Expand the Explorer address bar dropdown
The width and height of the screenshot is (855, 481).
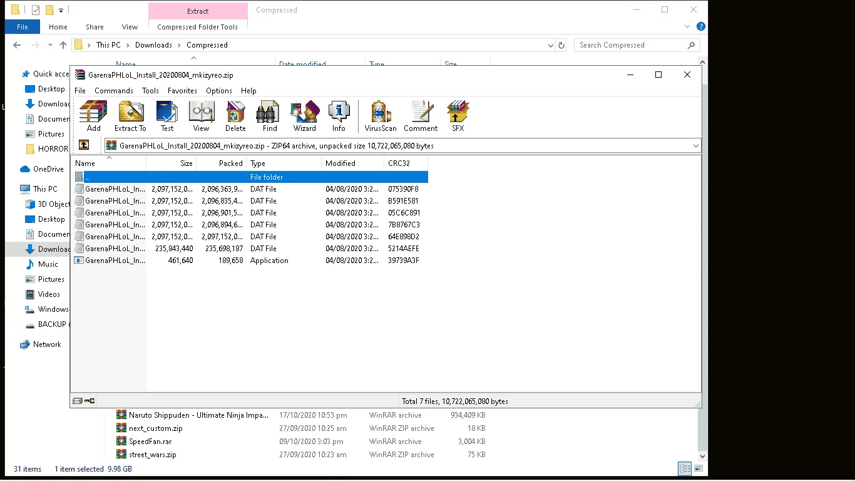click(x=550, y=45)
